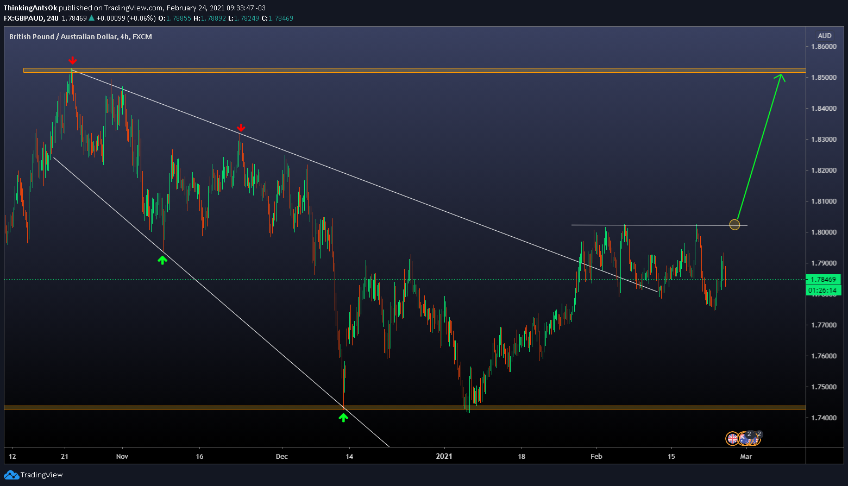Click the ThinkingAntsOk author name
The width and height of the screenshot is (848, 486).
click(x=30, y=8)
